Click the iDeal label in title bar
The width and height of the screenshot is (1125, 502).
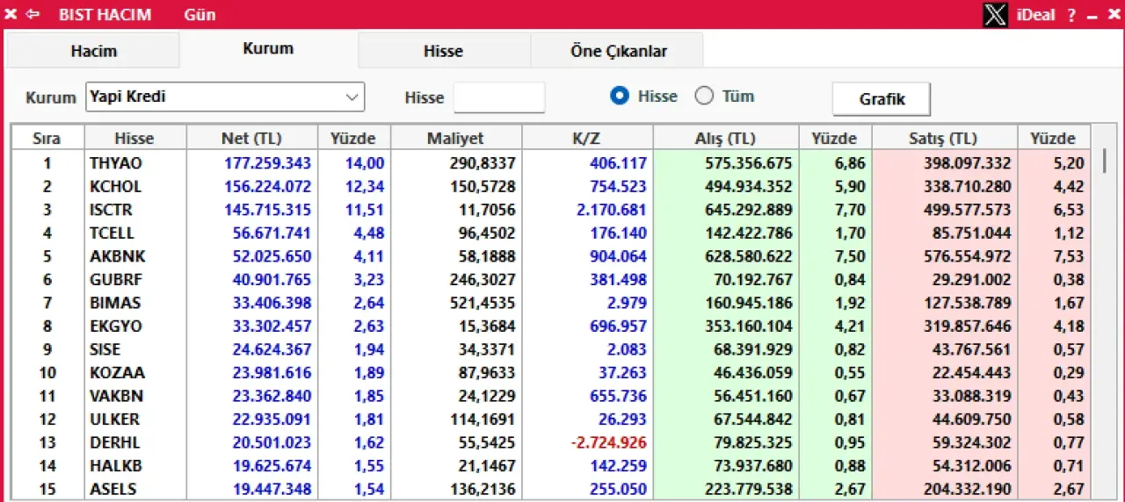(1035, 15)
